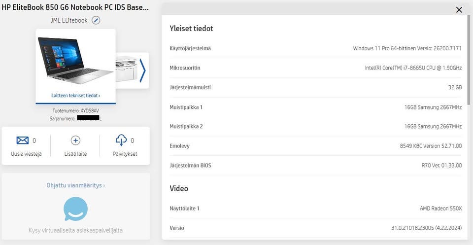Click the "Uusia viestejä" label

click(26, 154)
